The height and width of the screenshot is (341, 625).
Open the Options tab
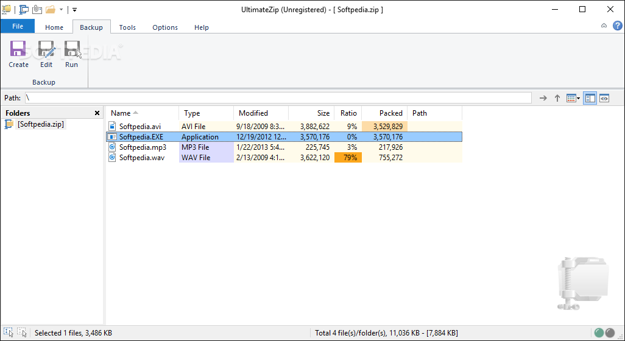pyautogui.click(x=165, y=27)
